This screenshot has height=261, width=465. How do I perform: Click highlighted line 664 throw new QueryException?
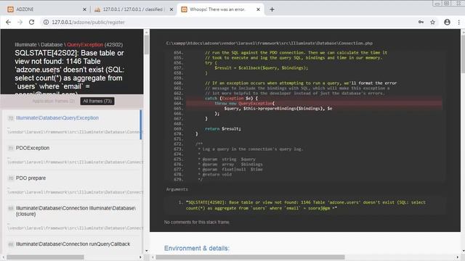[315, 103]
